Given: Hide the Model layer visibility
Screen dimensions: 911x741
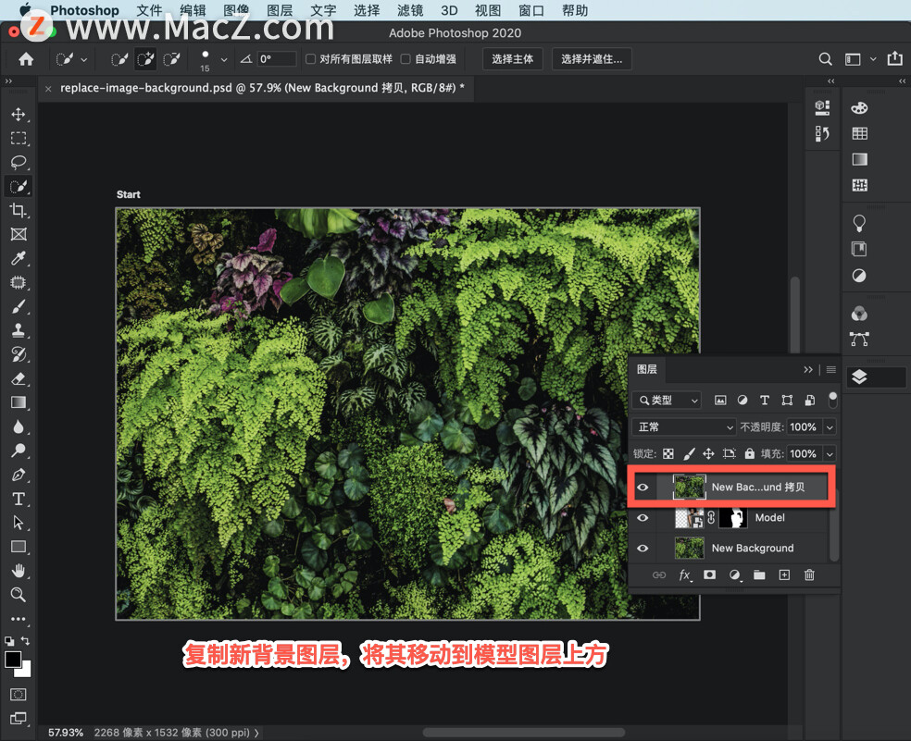Looking at the screenshot, I should pyautogui.click(x=643, y=518).
